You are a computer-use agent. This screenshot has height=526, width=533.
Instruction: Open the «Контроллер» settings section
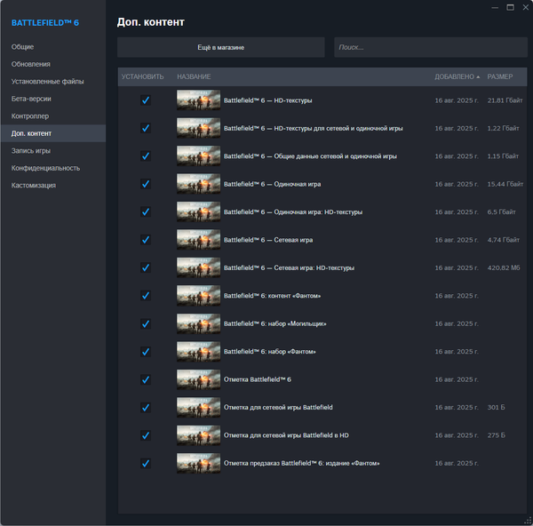[x=30, y=116]
